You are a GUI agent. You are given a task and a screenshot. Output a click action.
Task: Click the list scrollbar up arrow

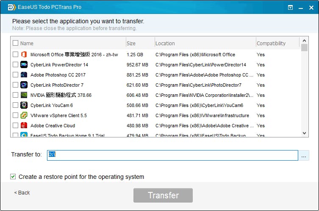point(304,41)
